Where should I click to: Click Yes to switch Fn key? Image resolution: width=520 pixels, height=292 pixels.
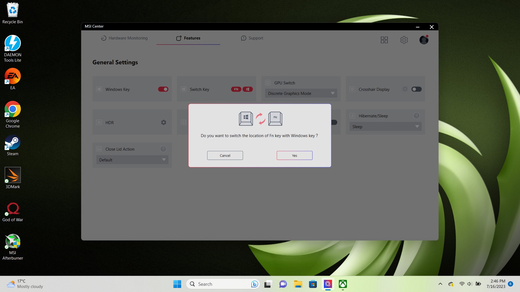click(x=294, y=155)
